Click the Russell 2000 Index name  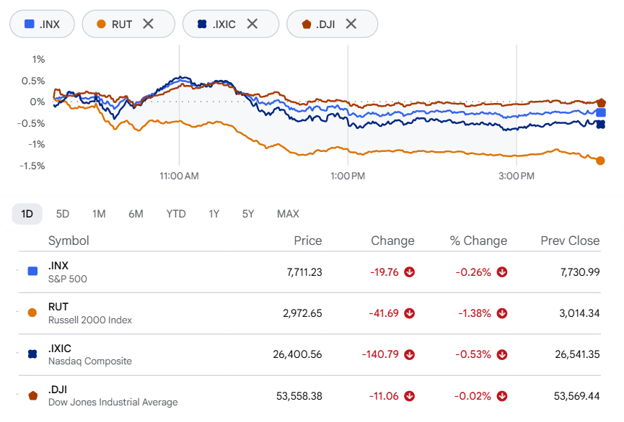(x=90, y=320)
